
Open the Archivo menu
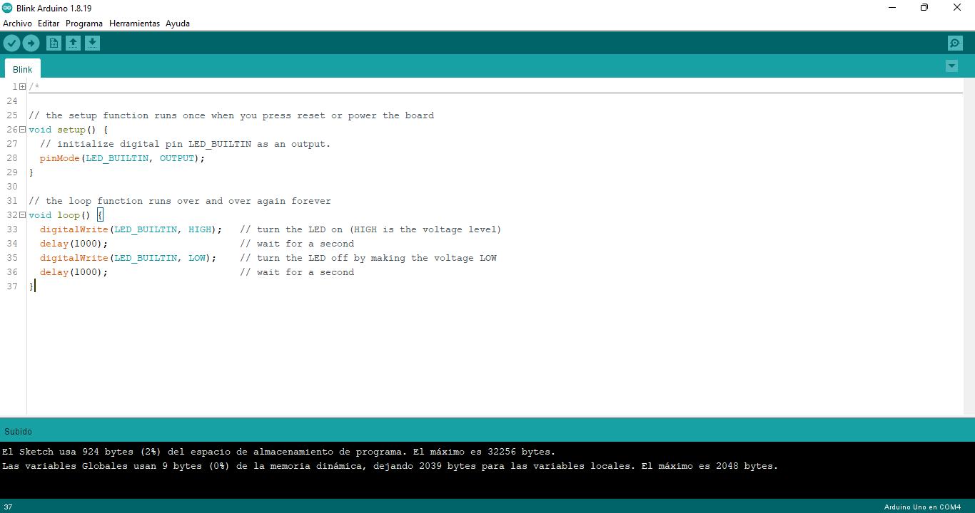point(17,24)
